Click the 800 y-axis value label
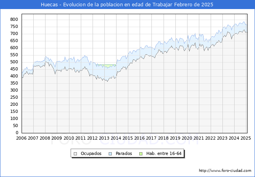The width and height of the screenshot is (255, 177). [x=14, y=20]
